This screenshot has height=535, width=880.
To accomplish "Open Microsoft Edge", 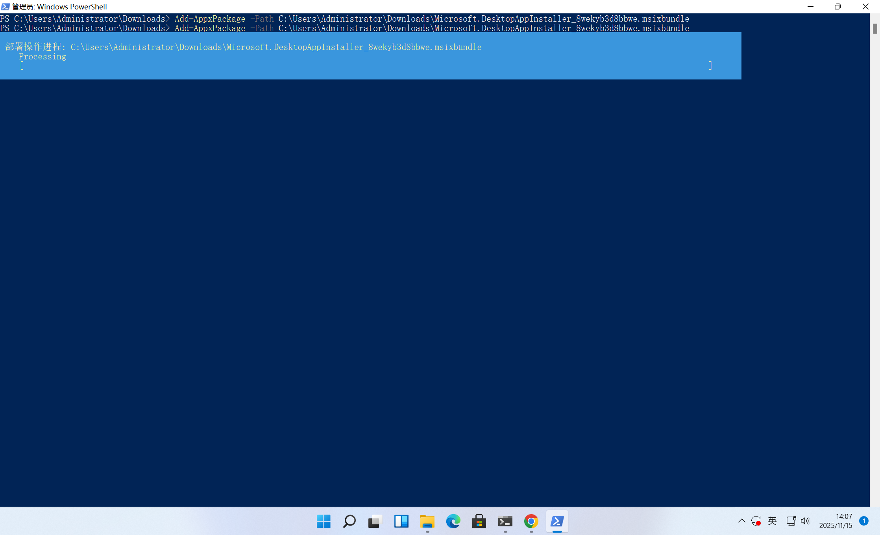I will click(x=453, y=522).
